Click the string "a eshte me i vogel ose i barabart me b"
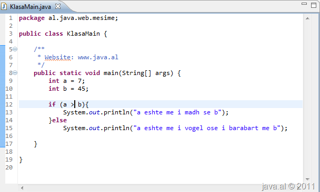320x192 pixels. pos(207,128)
